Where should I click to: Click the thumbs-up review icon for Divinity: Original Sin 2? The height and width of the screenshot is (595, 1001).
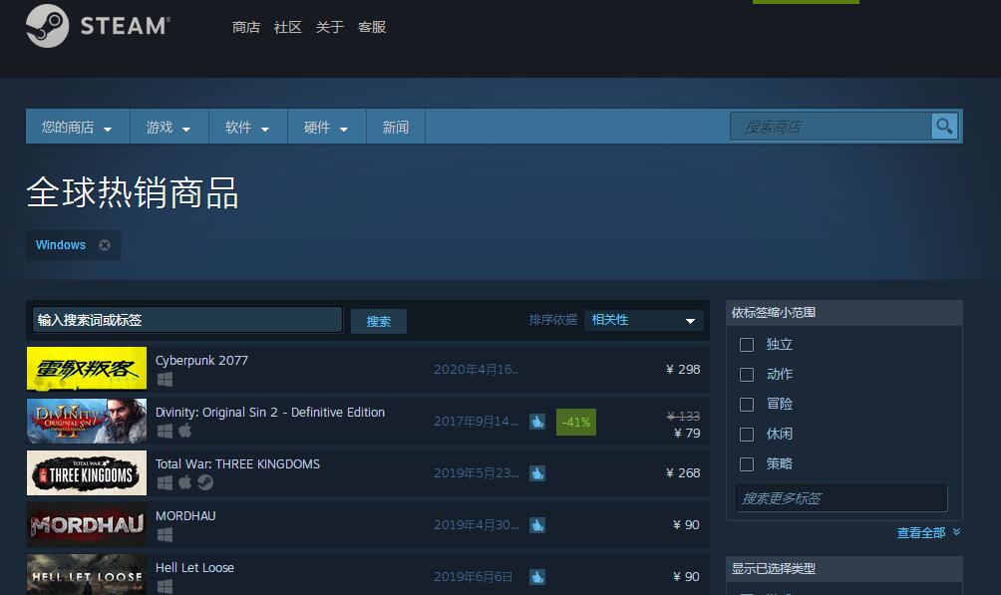coord(537,422)
